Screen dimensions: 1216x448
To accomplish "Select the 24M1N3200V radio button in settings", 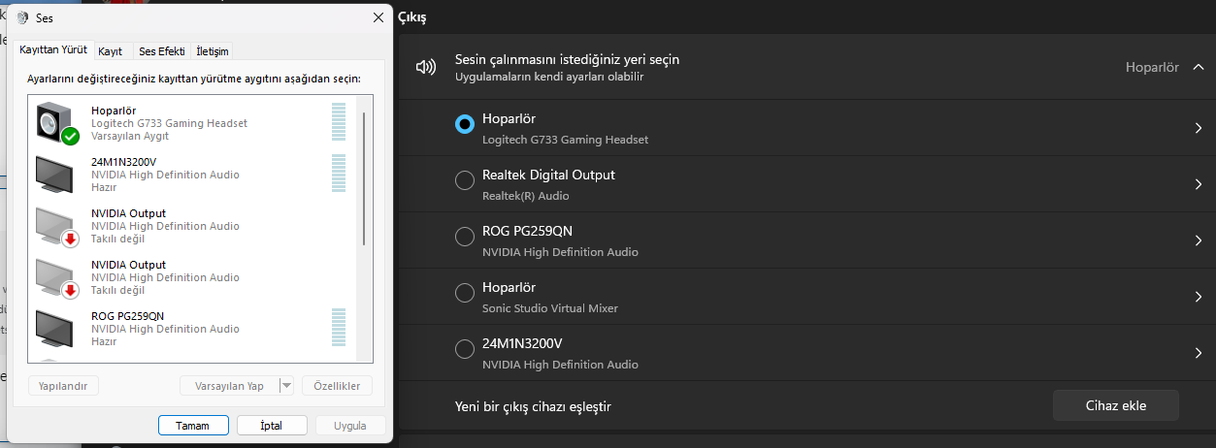I will click(465, 349).
